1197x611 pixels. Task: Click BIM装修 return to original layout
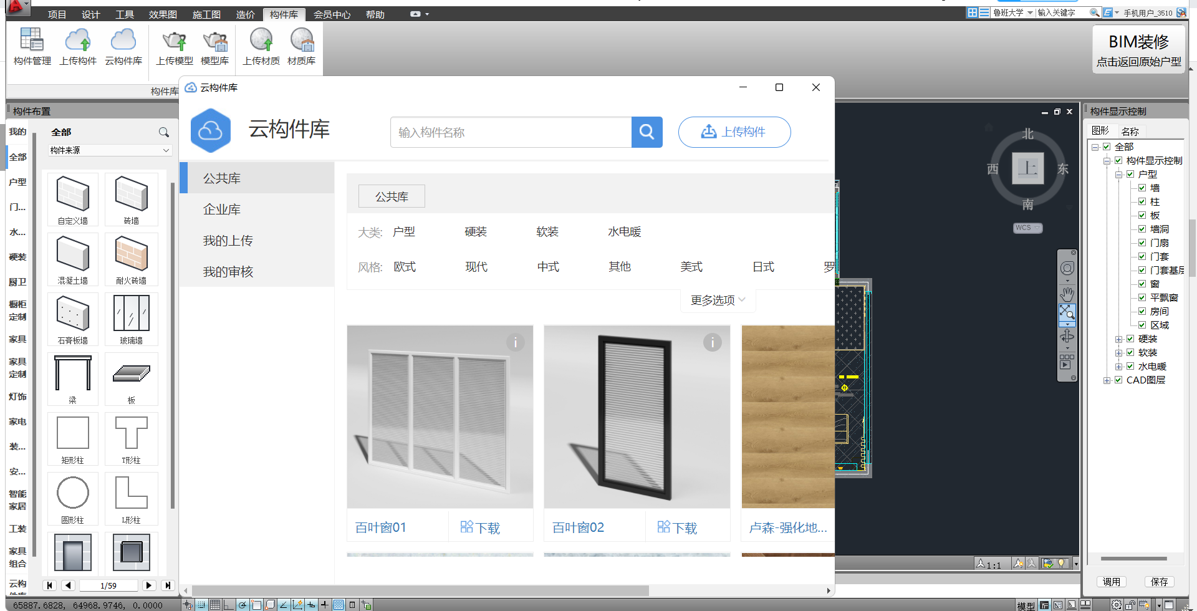point(1139,49)
